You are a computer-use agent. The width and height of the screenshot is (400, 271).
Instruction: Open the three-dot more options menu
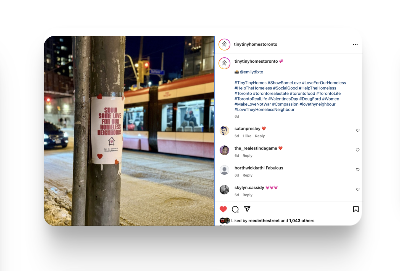coord(355,44)
